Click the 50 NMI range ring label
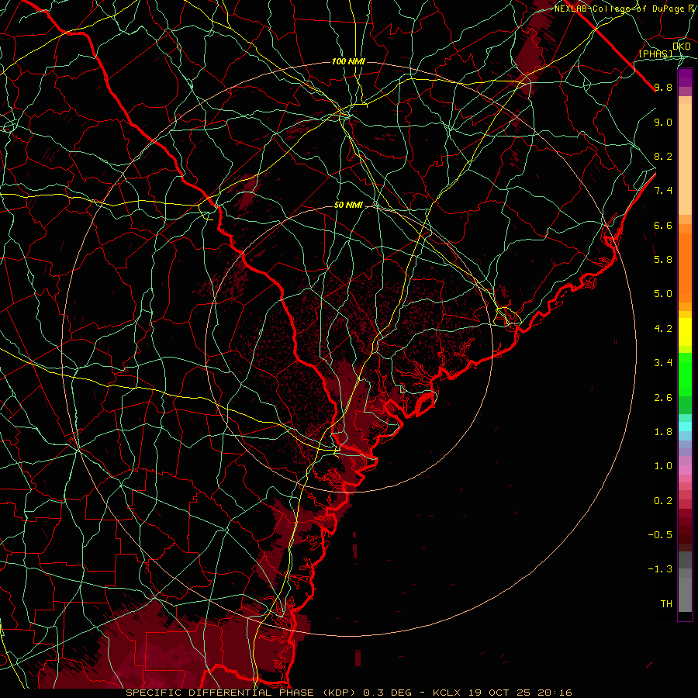 pyautogui.click(x=348, y=206)
